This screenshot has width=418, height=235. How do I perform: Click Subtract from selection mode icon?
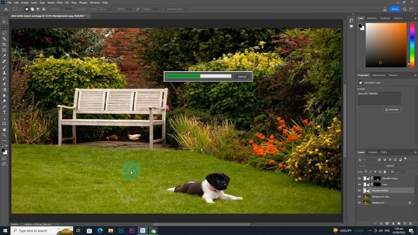(38, 9)
